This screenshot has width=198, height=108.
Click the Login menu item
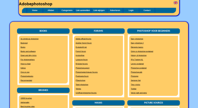[x=131, y=10]
